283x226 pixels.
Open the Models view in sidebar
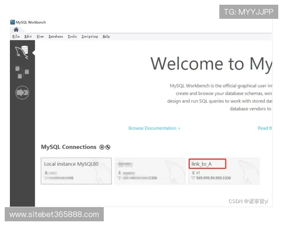[22, 73]
